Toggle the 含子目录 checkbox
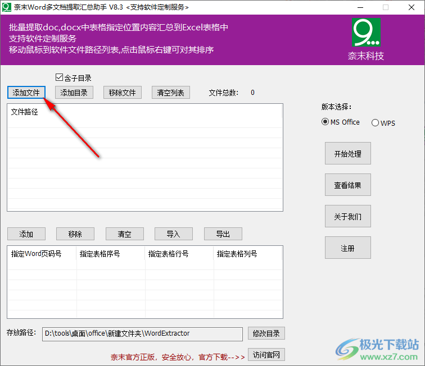Image resolution: width=425 pixels, height=366 pixels. [x=59, y=77]
